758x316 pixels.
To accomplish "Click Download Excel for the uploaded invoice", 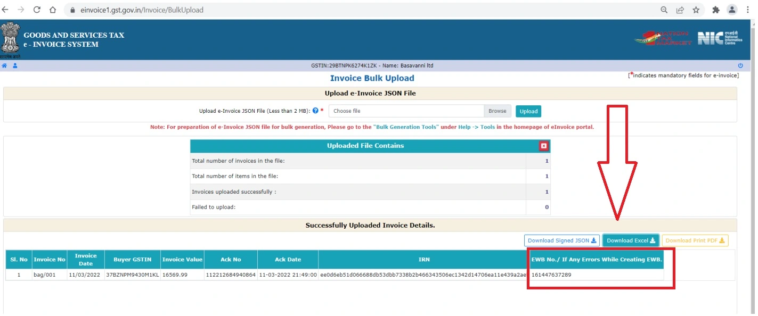I will coord(630,240).
